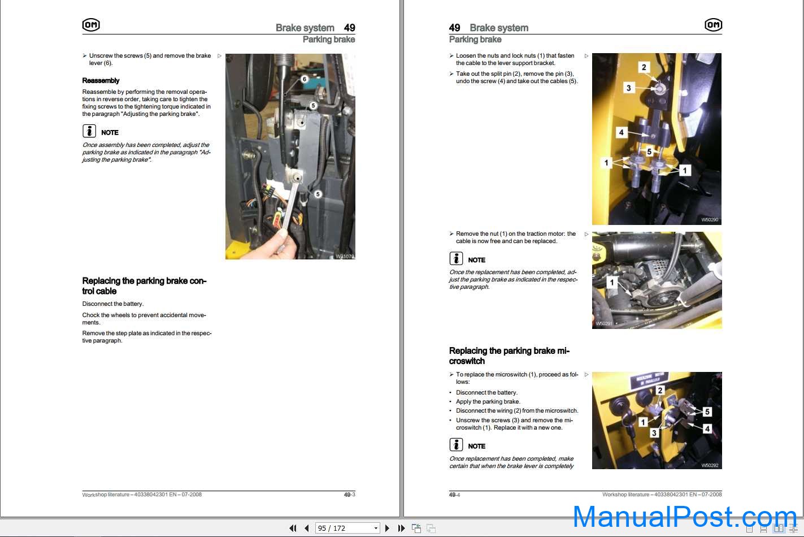
Task: Click the bullet 'Disconnect the battery.' on right page
Action: click(486, 392)
